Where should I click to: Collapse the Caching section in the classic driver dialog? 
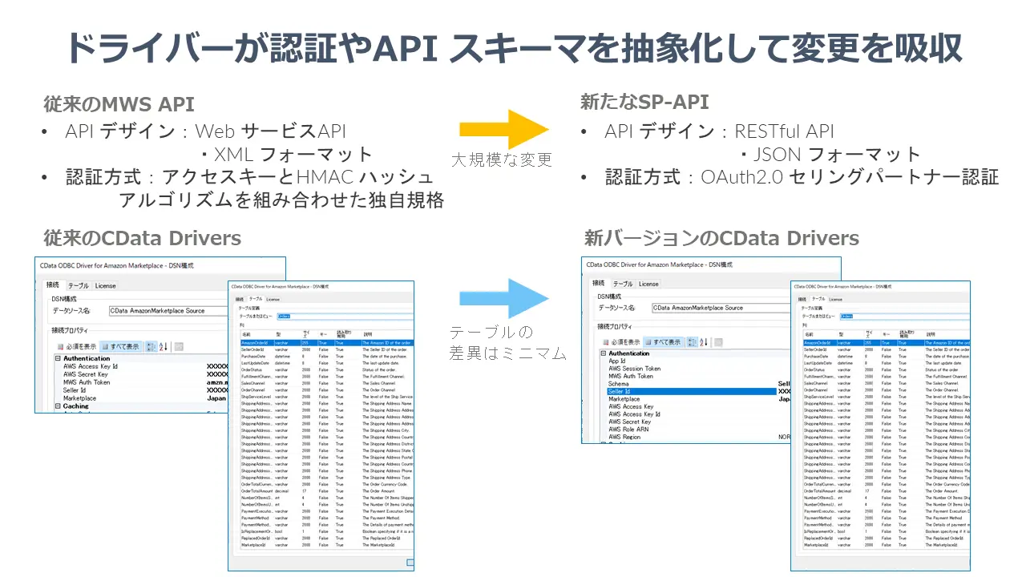(57, 406)
